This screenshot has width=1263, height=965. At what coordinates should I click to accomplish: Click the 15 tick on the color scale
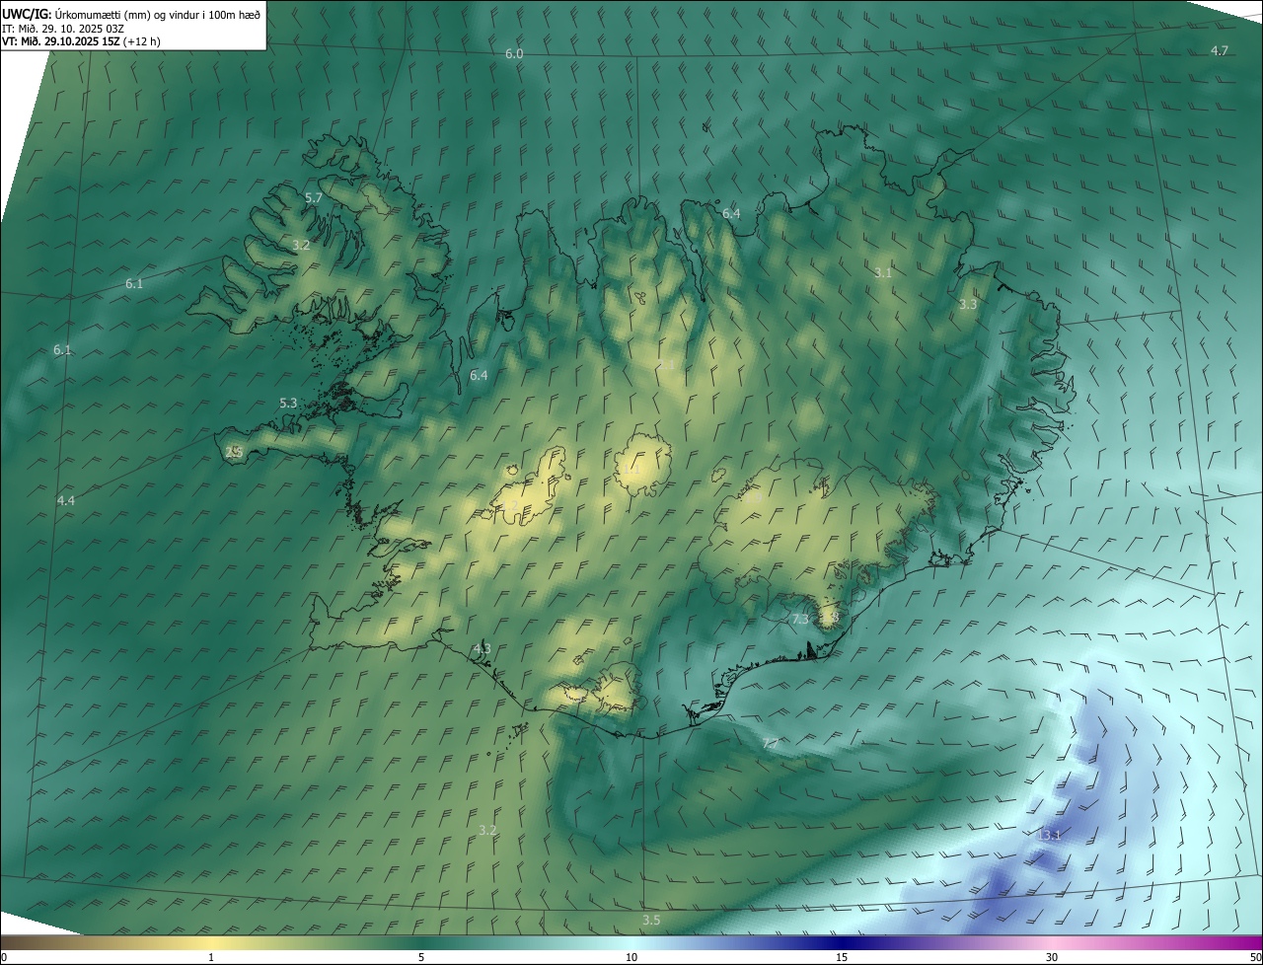tap(842, 957)
